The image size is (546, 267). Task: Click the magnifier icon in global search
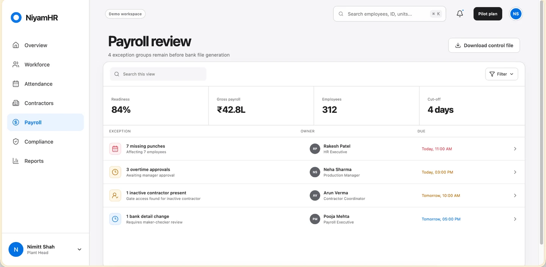(x=341, y=14)
